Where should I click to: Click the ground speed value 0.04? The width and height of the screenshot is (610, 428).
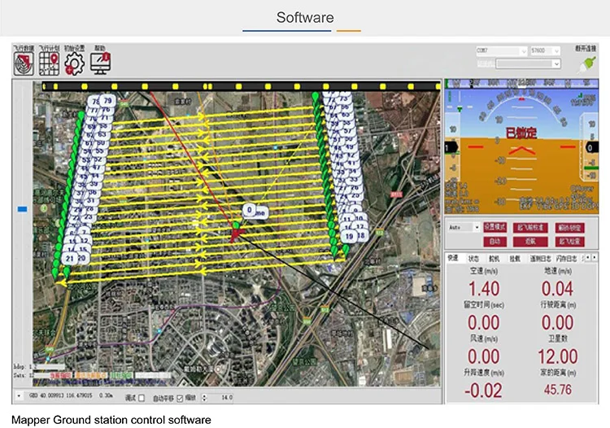(557, 289)
